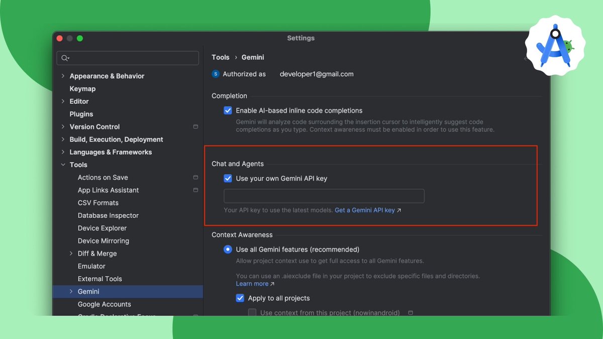Expand the Version Control section
Image resolution: width=603 pixels, height=339 pixels.
tap(63, 127)
